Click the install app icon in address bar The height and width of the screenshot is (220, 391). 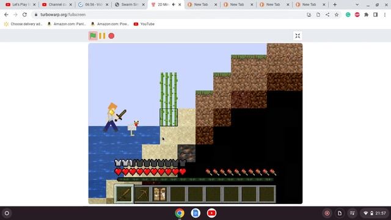(309, 15)
